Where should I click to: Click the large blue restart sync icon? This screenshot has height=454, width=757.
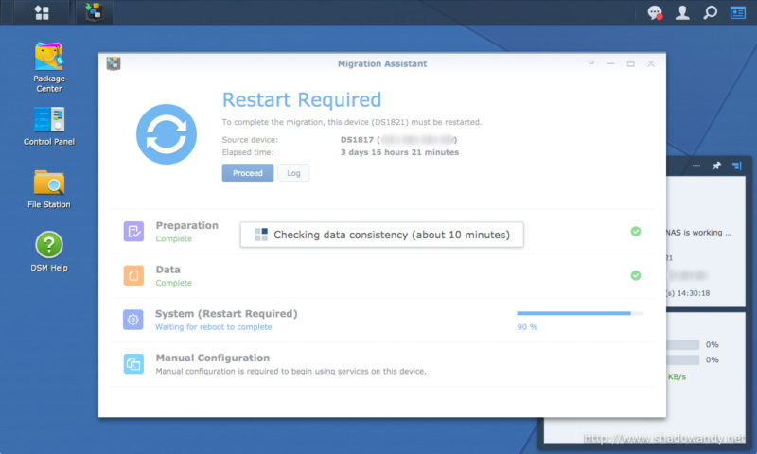pos(167,134)
